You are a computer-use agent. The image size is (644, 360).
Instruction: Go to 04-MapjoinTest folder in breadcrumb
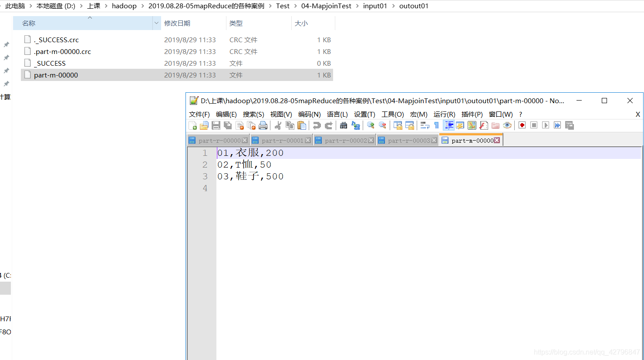(326, 6)
